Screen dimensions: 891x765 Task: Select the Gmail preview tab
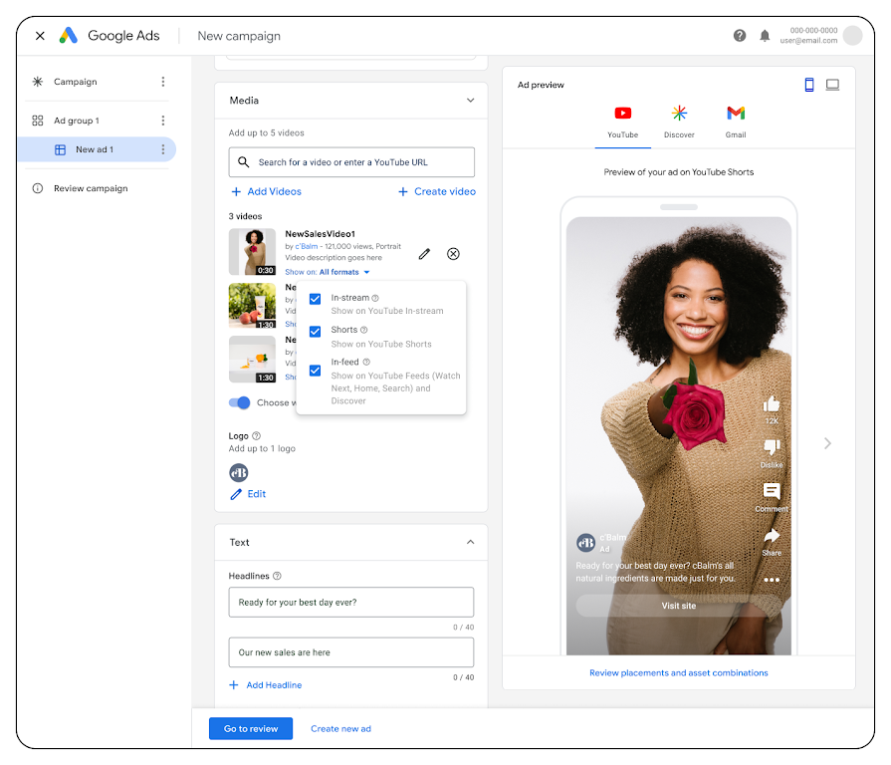pos(736,122)
